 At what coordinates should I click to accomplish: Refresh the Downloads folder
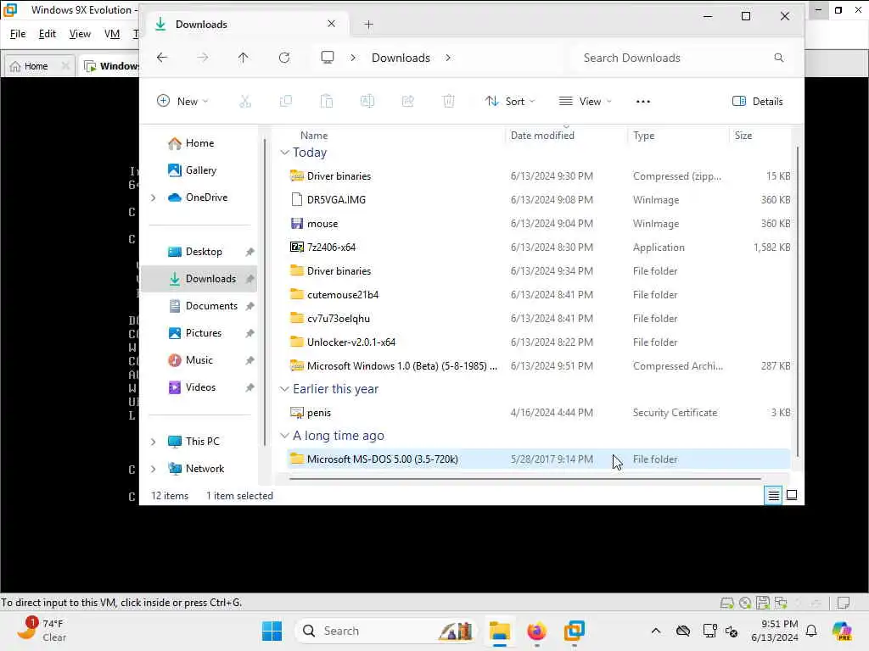click(284, 58)
